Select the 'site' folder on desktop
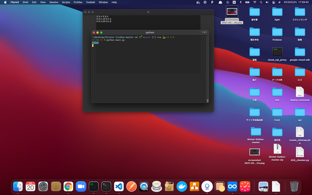 click(277, 94)
